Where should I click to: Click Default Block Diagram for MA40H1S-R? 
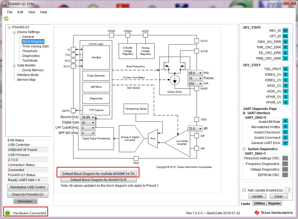(x=99, y=180)
